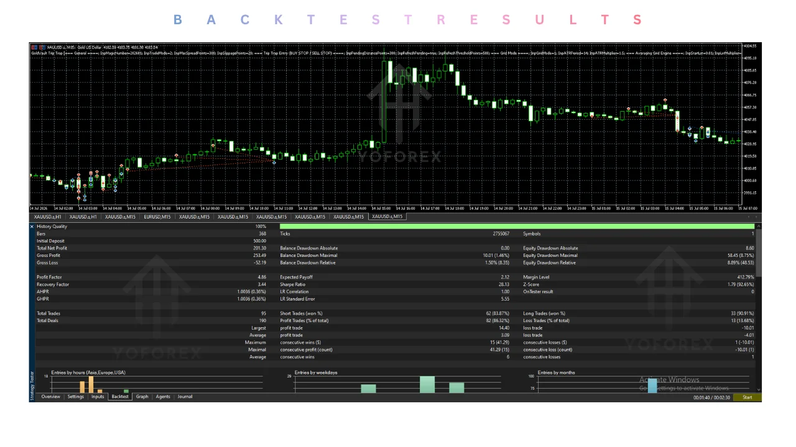Screen dimensions: 796x447
Task: Open the Inputs tab
Action: 98,397
